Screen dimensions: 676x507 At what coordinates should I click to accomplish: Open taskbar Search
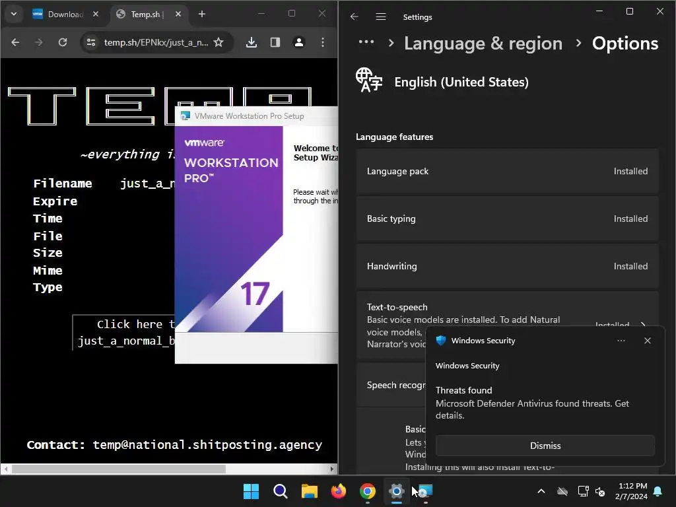[x=280, y=491]
